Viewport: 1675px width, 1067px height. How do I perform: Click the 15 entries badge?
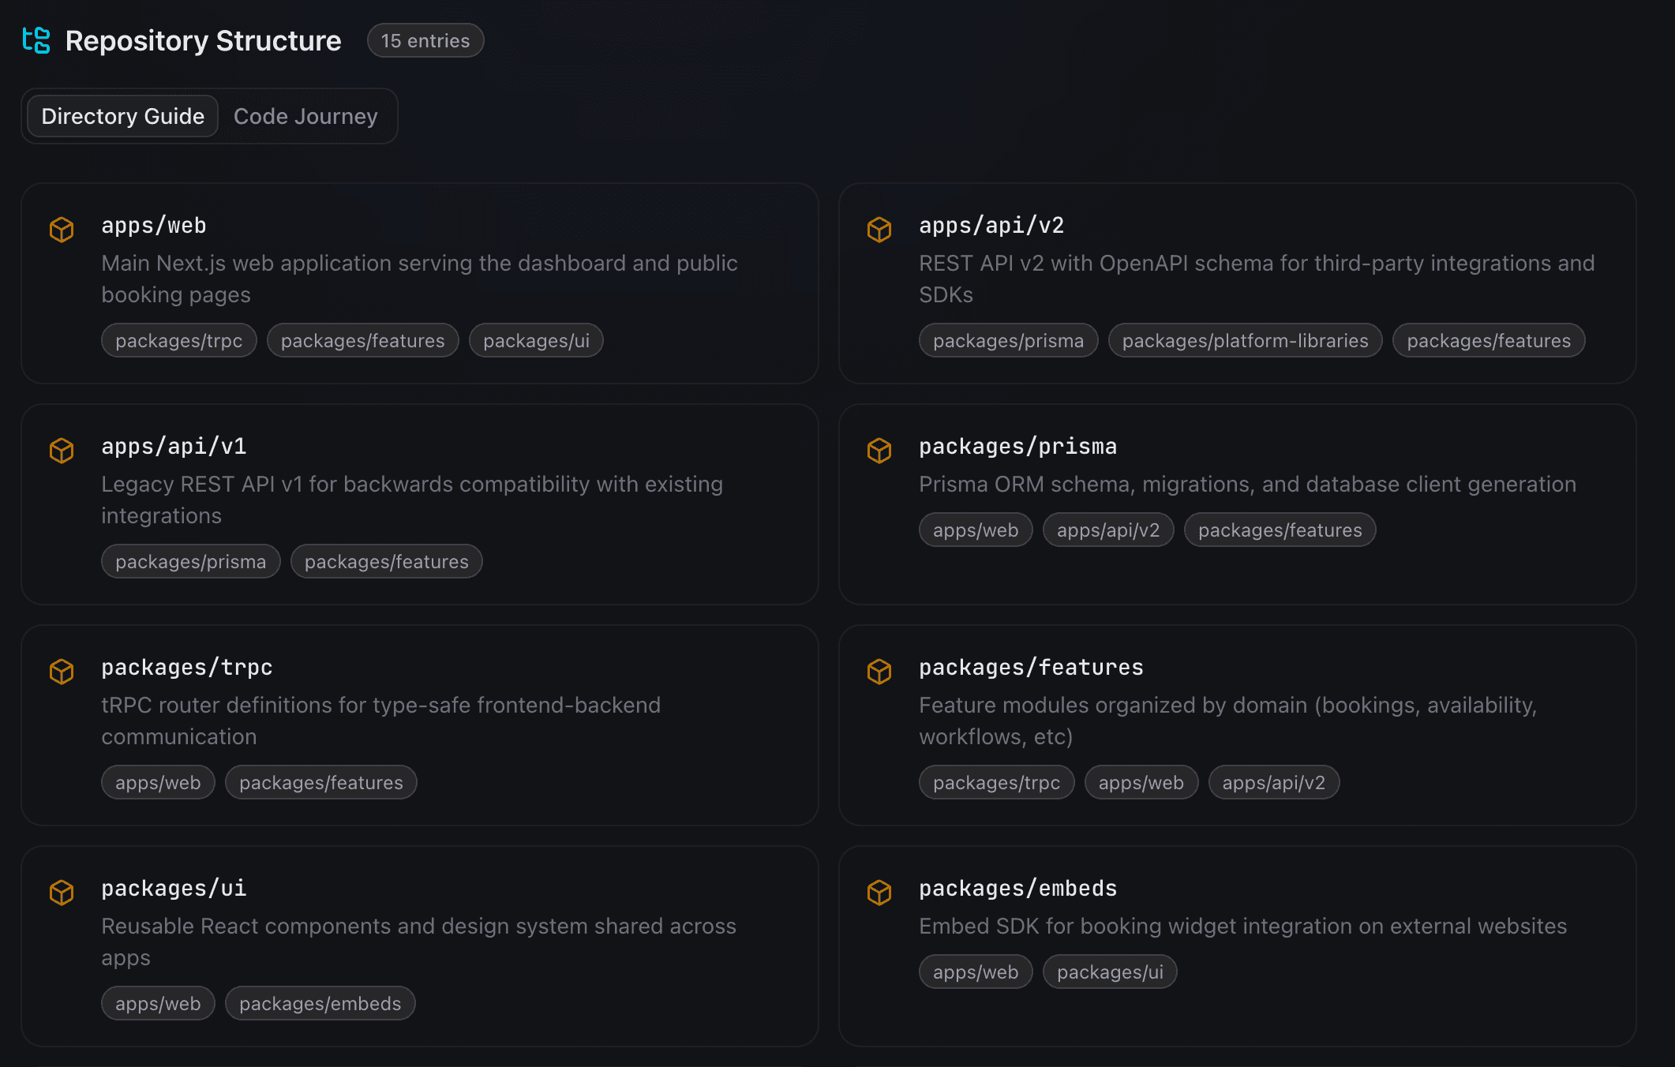[x=425, y=40]
